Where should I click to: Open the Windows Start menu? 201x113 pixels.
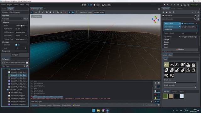coord(94,110)
